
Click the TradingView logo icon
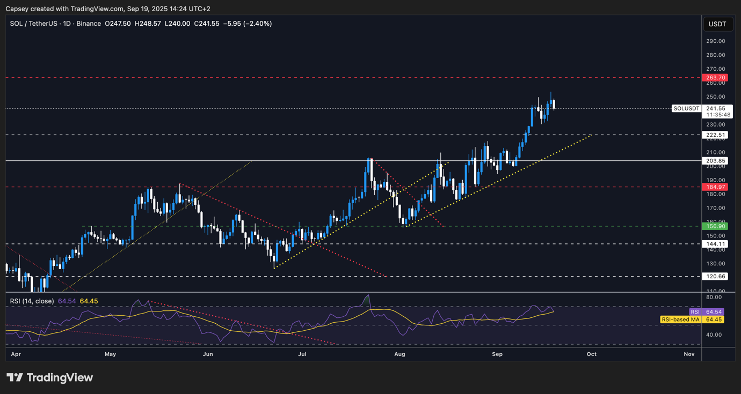click(15, 377)
